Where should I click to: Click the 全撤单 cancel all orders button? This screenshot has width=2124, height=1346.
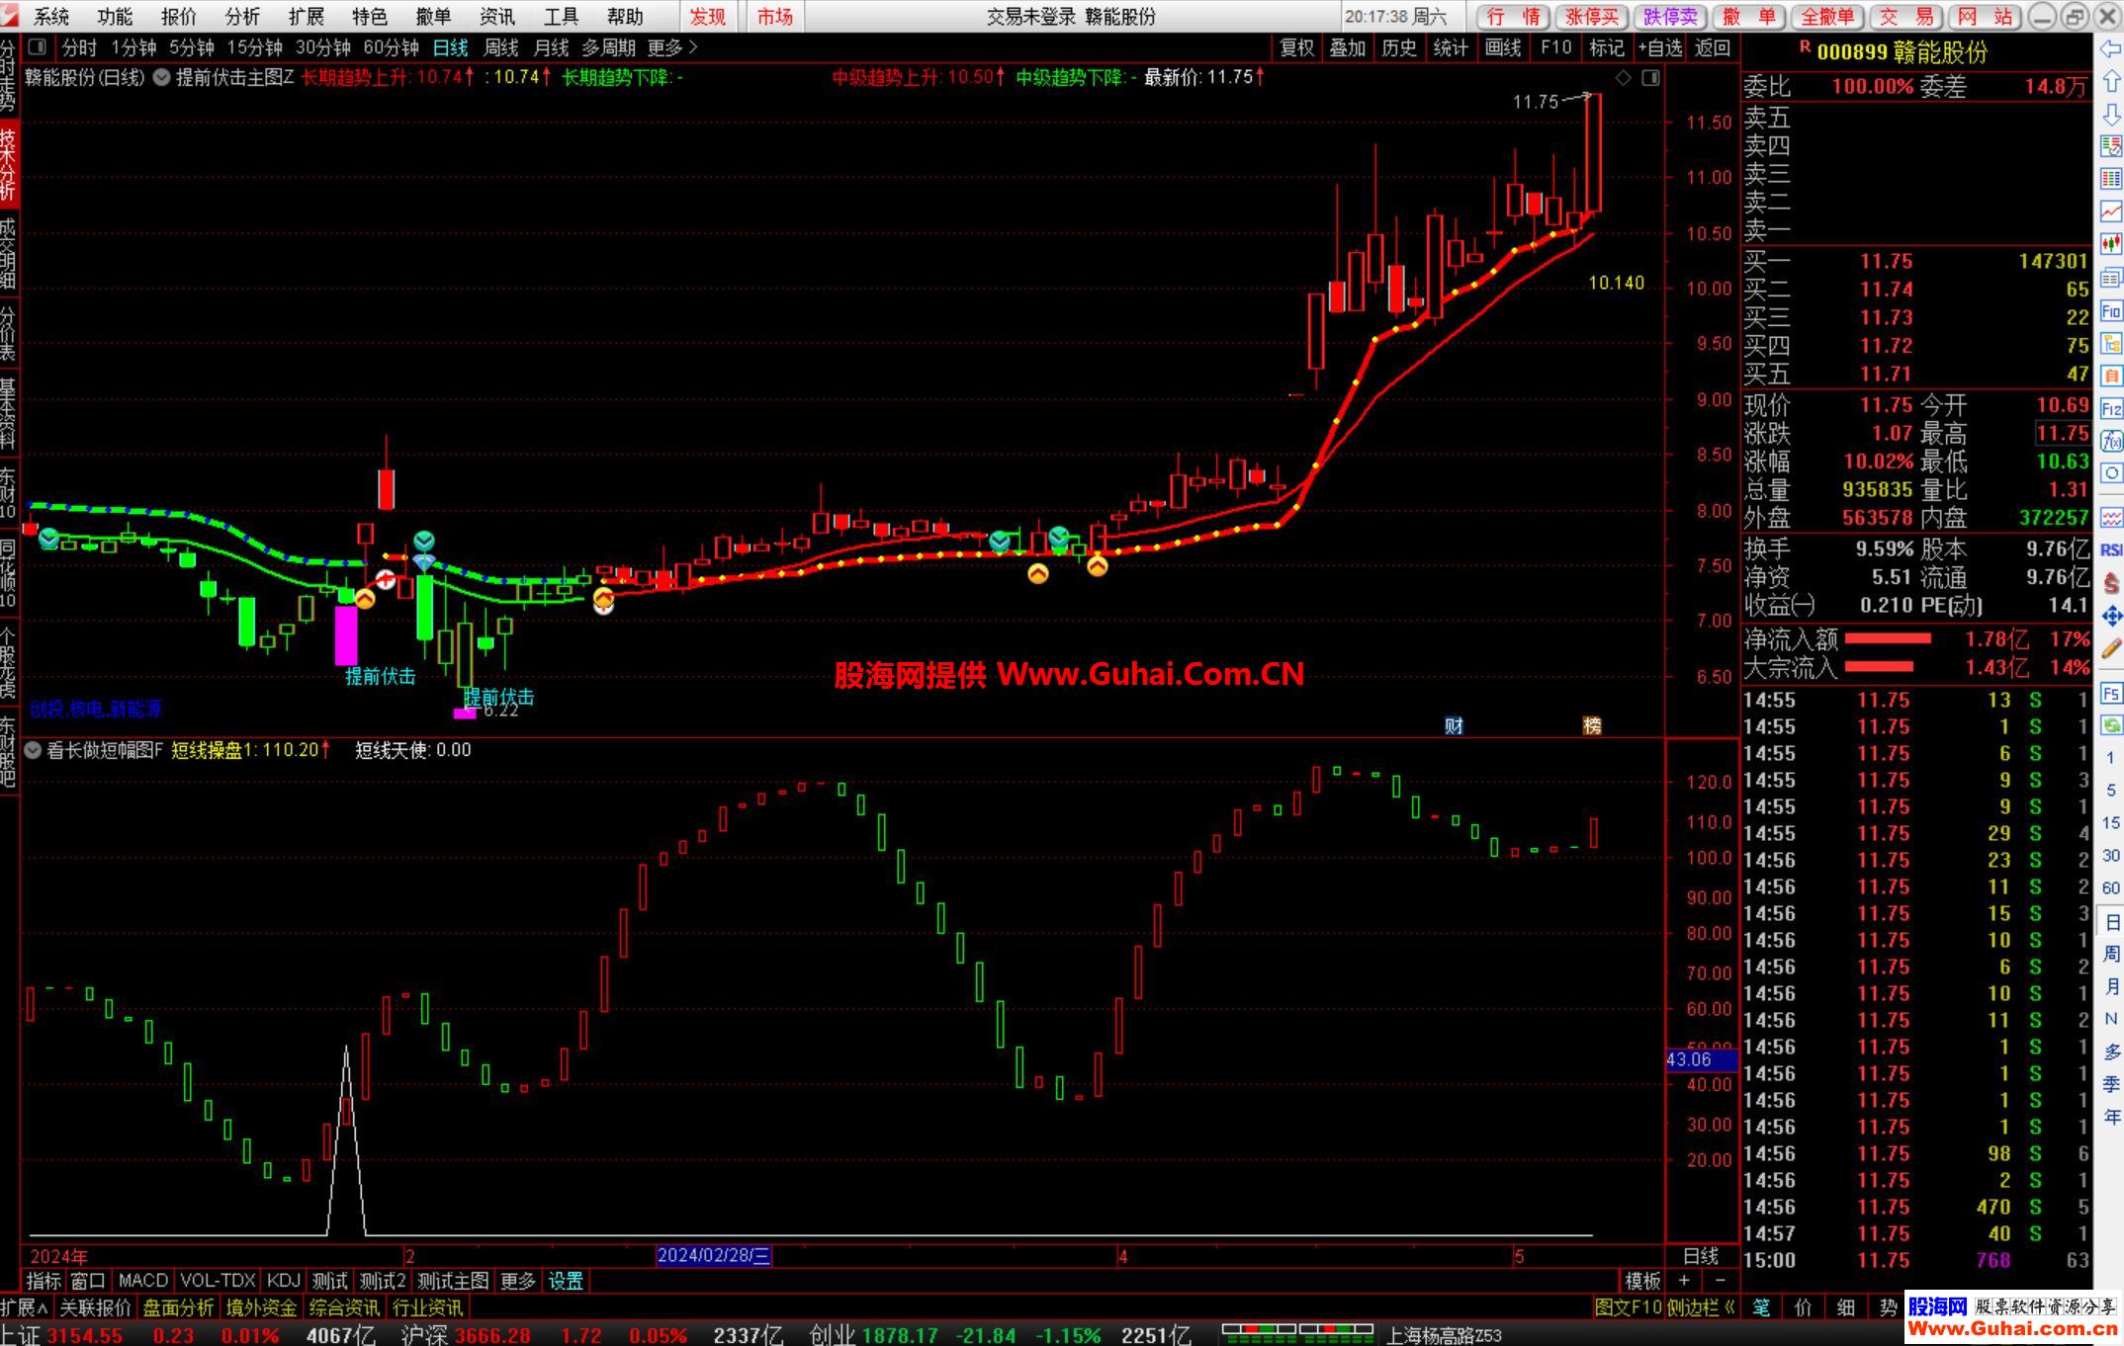[1827, 17]
